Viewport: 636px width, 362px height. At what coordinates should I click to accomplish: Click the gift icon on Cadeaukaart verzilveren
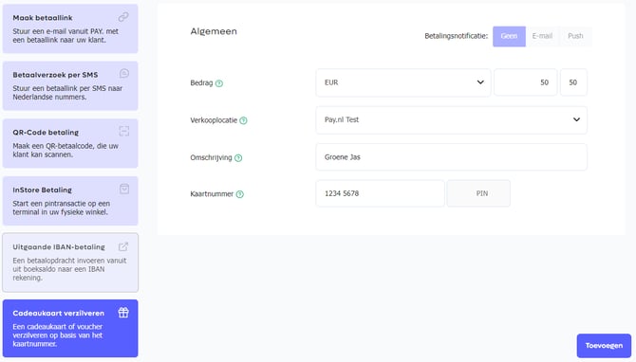point(123,313)
